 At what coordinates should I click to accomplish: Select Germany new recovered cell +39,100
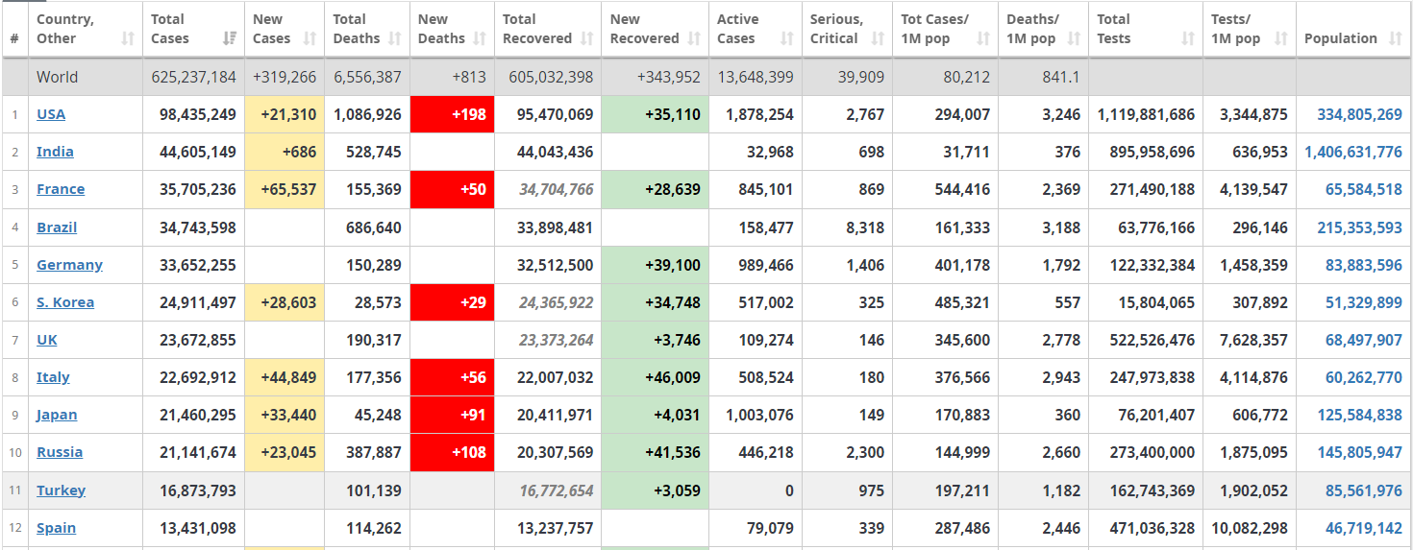pos(655,265)
